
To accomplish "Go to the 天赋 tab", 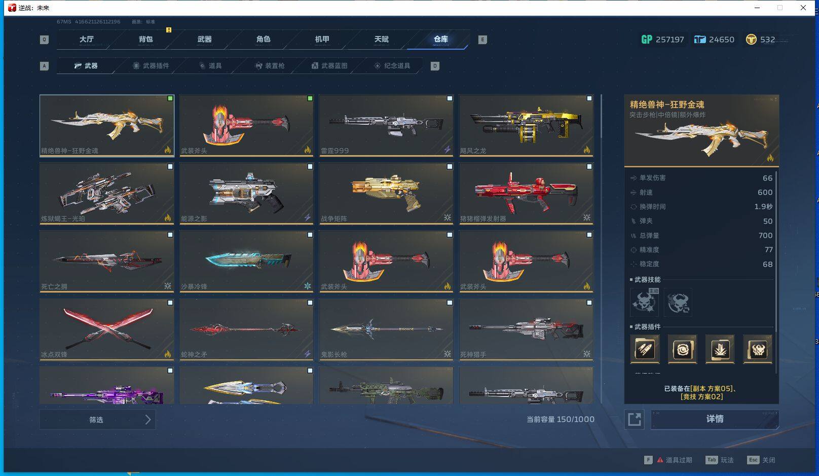I will click(382, 39).
